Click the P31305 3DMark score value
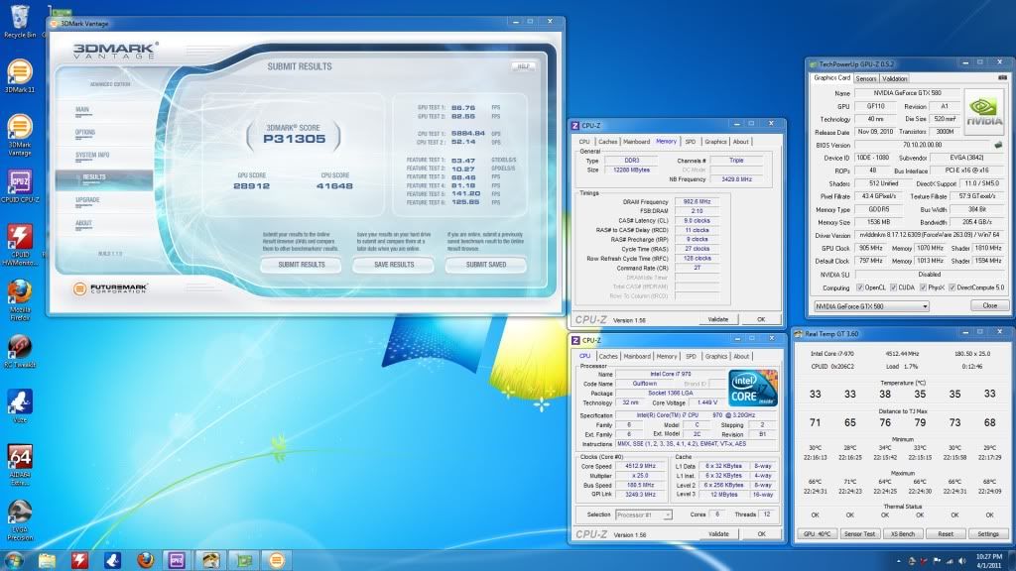The image size is (1016, 571). (x=294, y=139)
